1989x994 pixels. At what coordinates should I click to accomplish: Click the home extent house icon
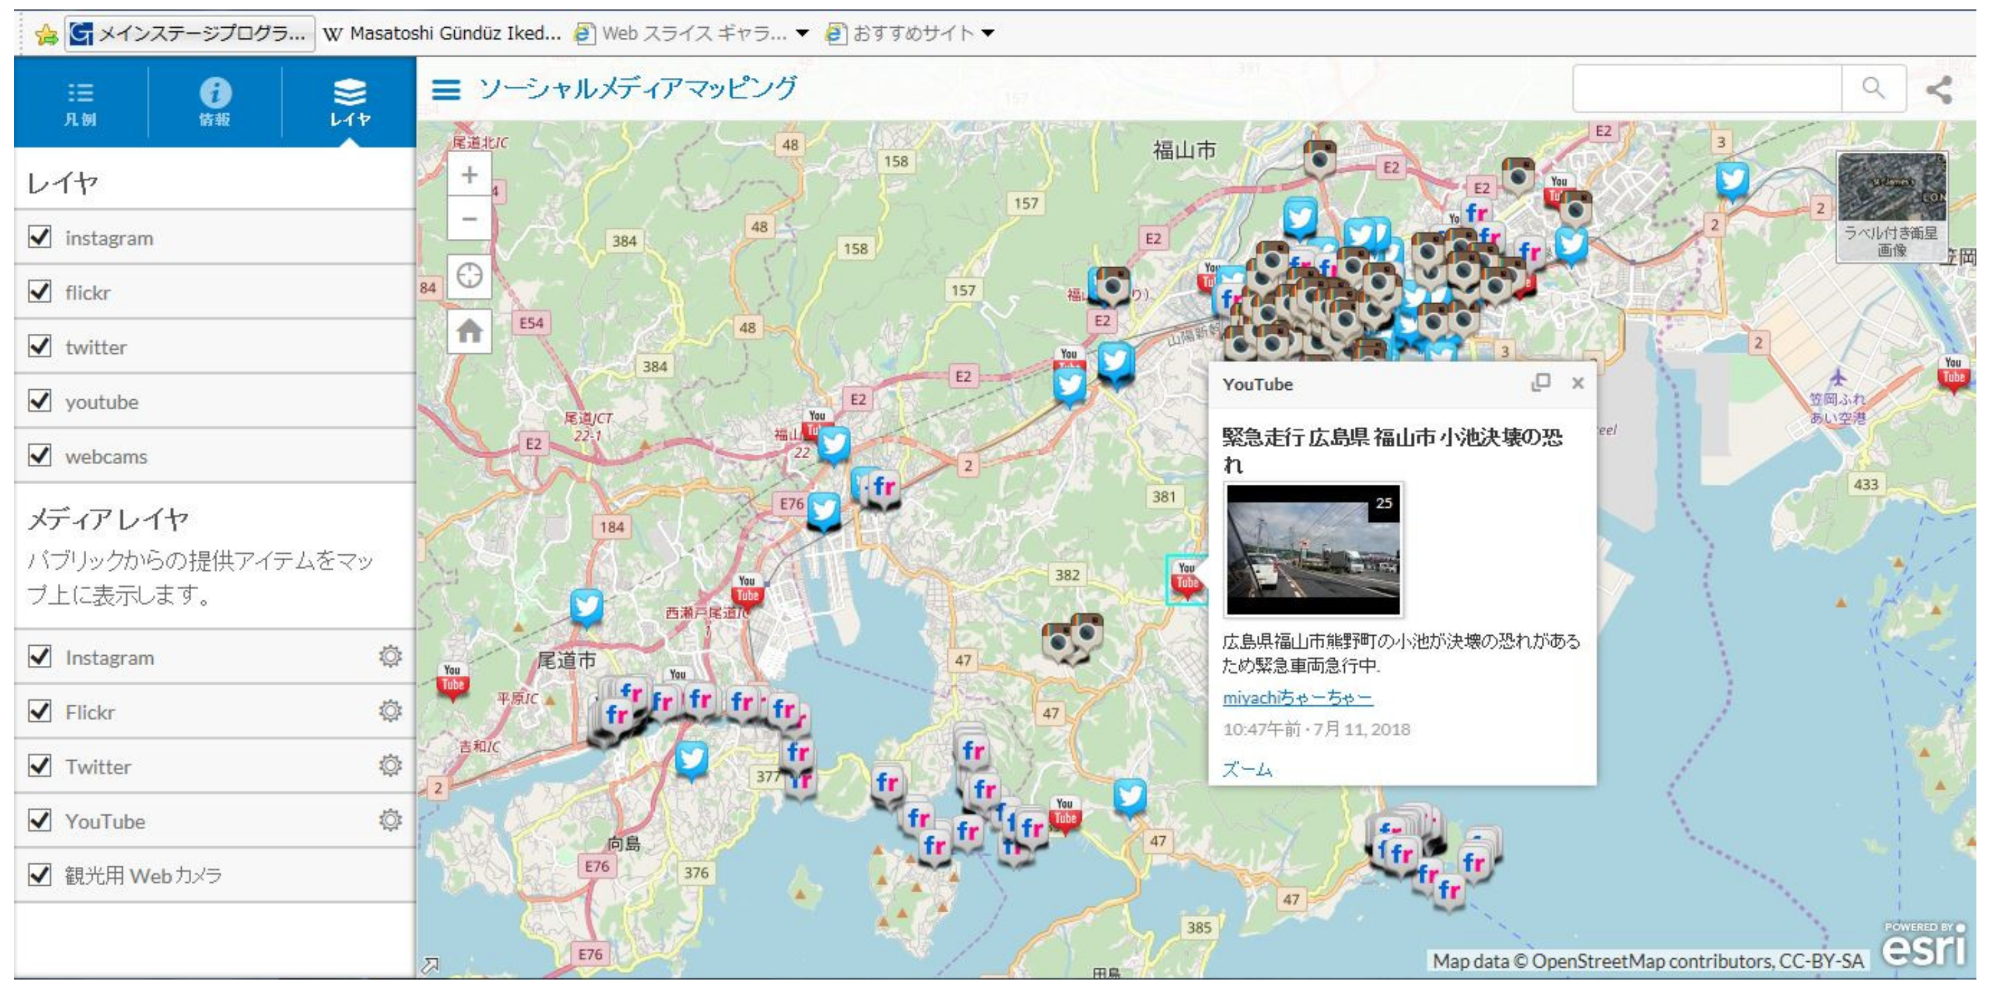tap(469, 332)
